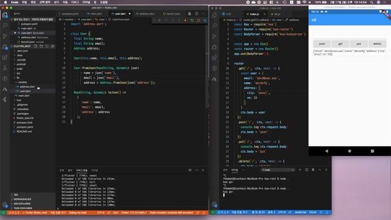The image size is (391, 220).
Task: Open Spotlight search in macOS menu bar
Action: tap(372, 2)
